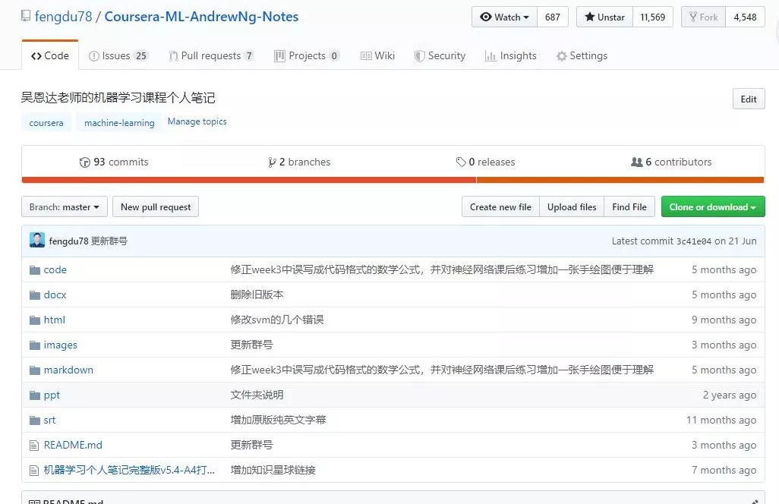
Task: Click the folder icon beside images
Action: tap(35, 345)
